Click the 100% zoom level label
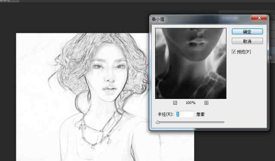275x161 pixels. coord(191,103)
